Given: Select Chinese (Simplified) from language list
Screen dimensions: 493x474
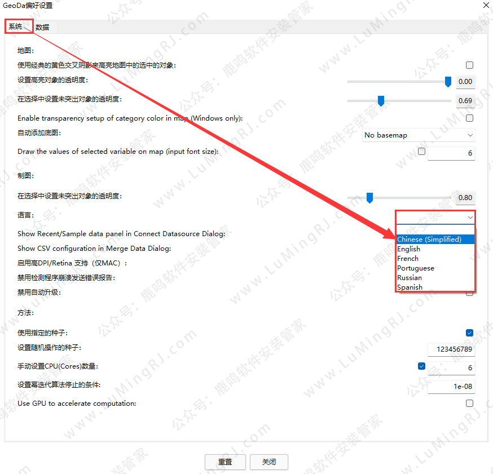Looking at the screenshot, I should [x=429, y=240].
